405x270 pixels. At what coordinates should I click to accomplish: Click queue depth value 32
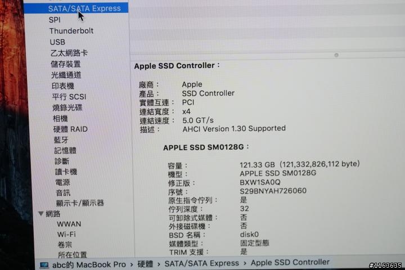pyautogui.click(x=244, y=209)
